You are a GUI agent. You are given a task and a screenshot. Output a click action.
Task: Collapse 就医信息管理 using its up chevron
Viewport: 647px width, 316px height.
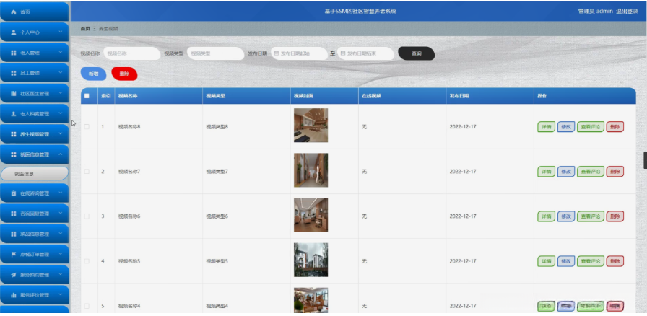(x=61, y=154)
